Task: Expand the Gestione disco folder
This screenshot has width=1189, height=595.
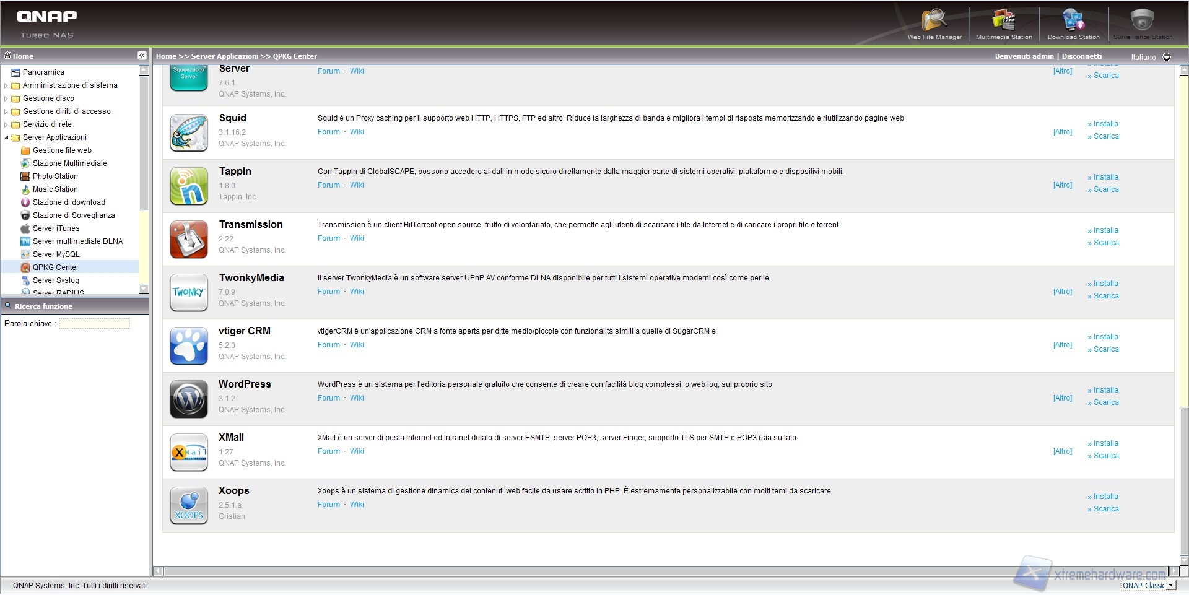Action: point(6,98)
